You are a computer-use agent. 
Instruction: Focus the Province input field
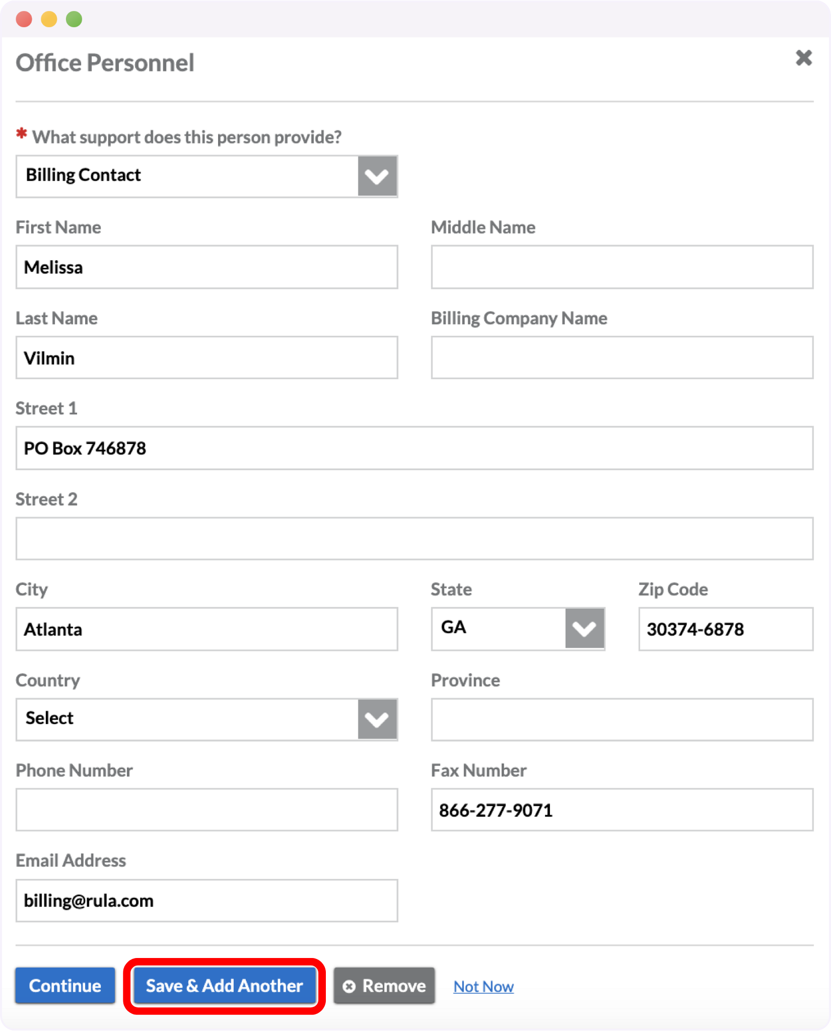point(621,719)
